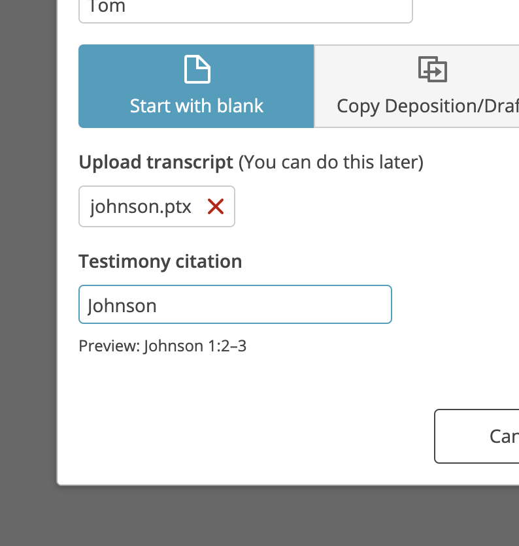
Task: Select the Start with blank option
Action: click(x=196, y=86)
